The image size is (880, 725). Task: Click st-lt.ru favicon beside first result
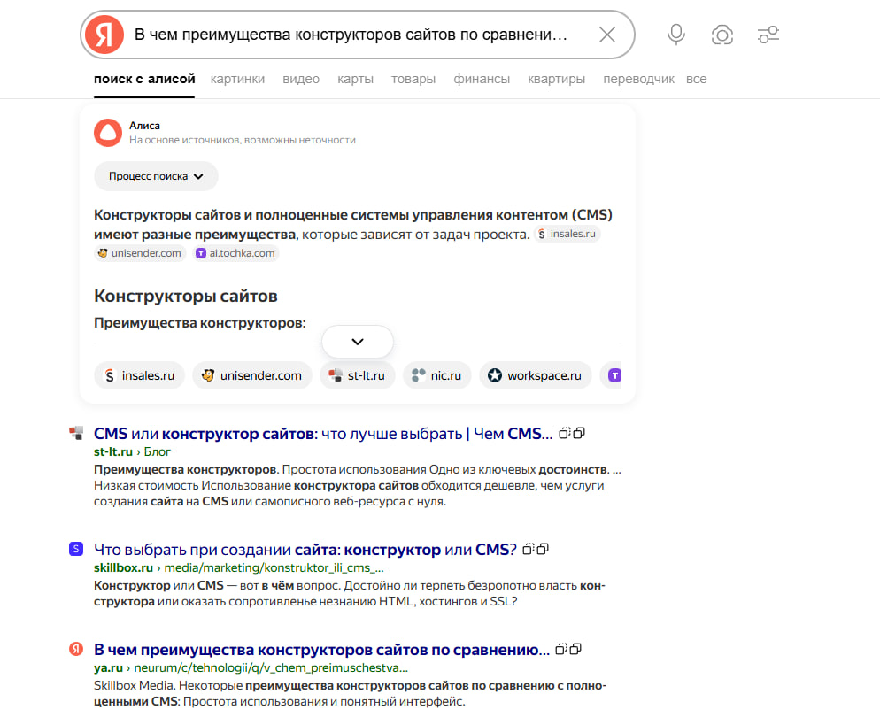[76, 433]
